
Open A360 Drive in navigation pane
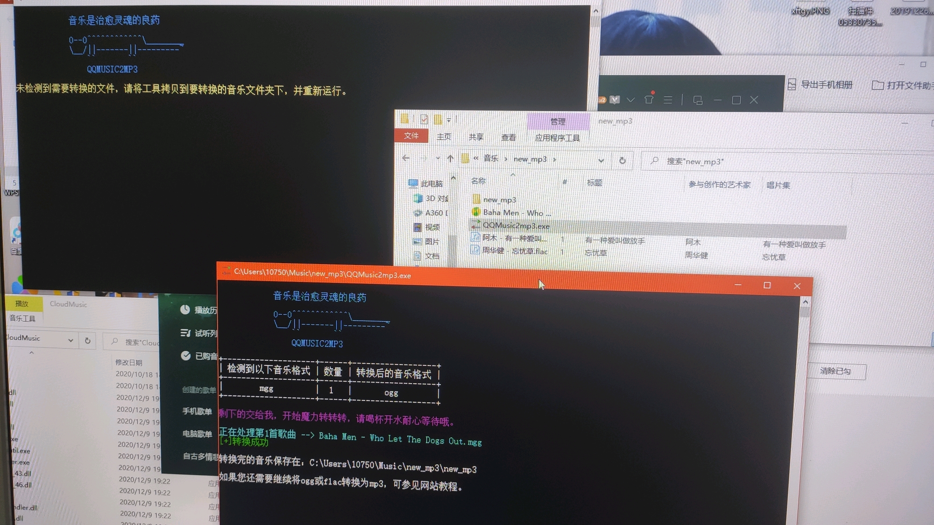tap(431, 213)
